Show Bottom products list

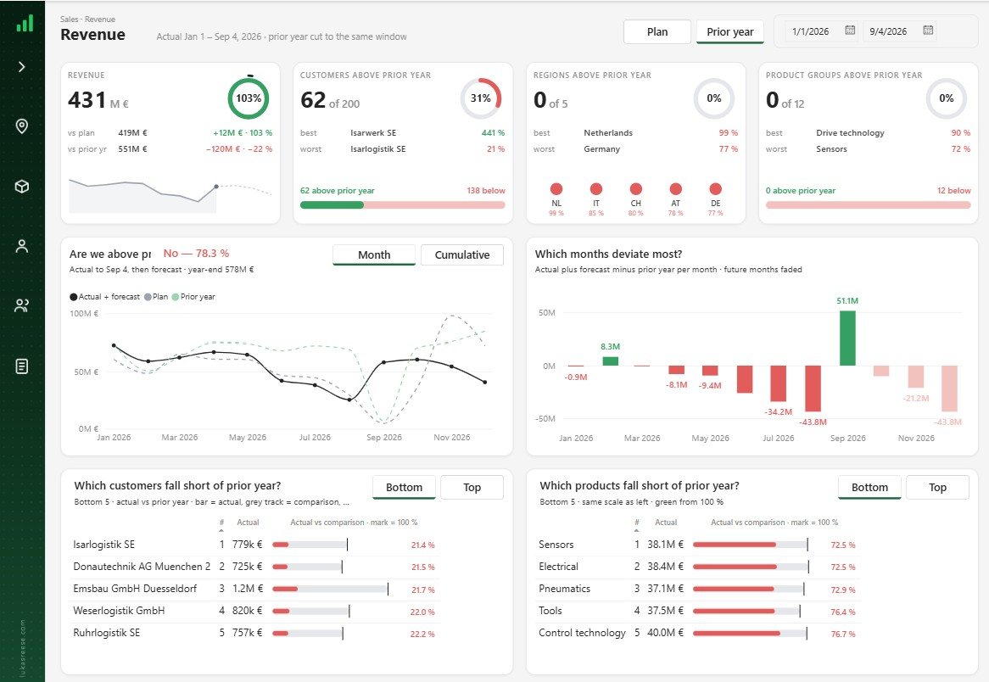pyautogui.click(x=869, y=487)
